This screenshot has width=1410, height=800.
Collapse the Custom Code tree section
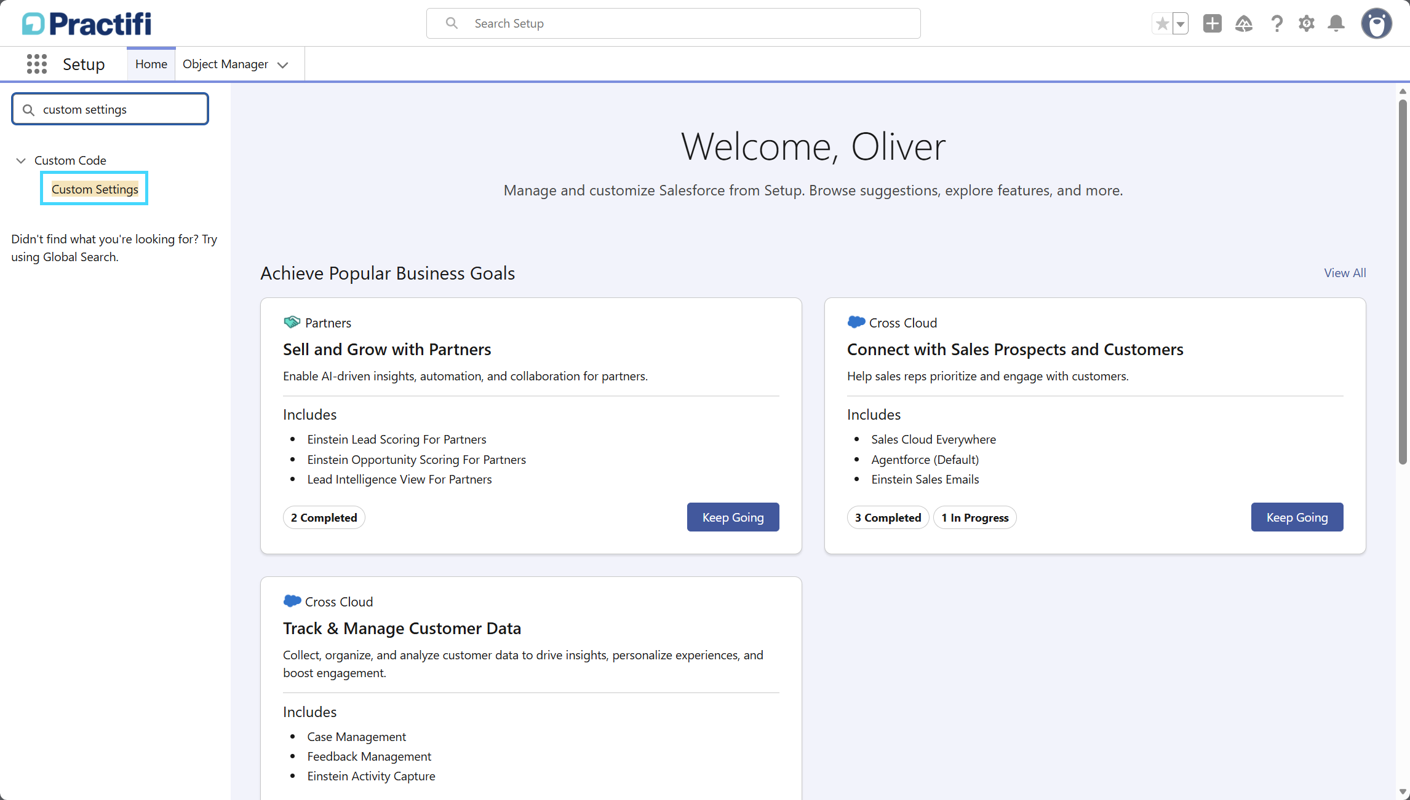(21, 160)
